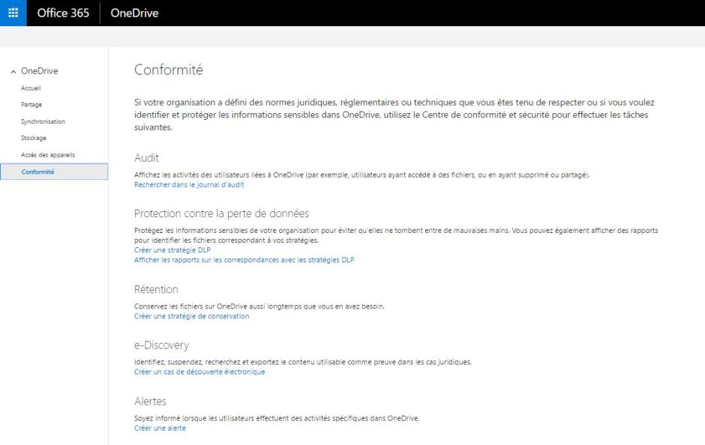The width and height of the screenshot is (705, 445).
Task: Open the Partage settings page
Action: [x=31, y=105]
